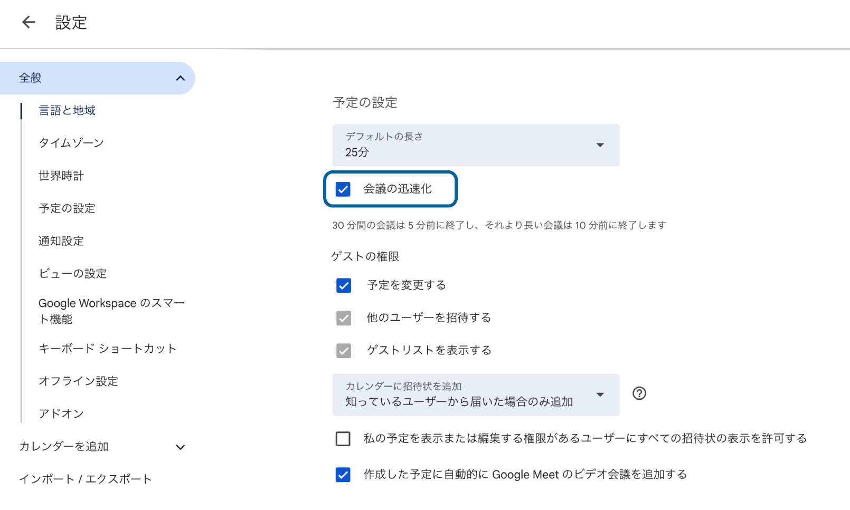
Task: Open キーボード ショートカット settings
Action: [108, 349]
